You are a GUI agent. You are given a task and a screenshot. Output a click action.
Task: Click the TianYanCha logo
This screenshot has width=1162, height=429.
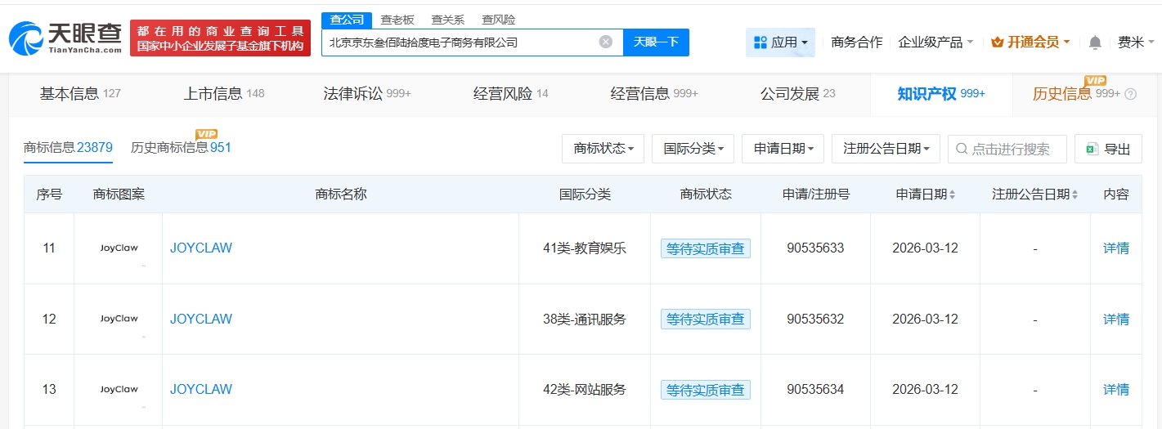click(65, 38)
